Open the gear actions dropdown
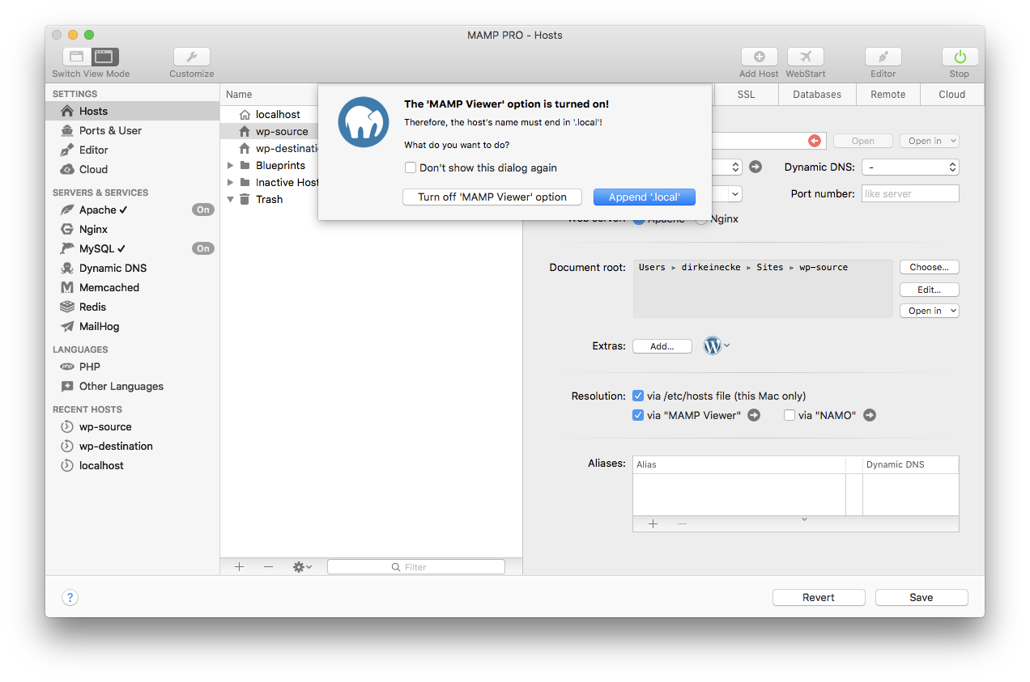This screenshot has height=682, width=1030. [302, 567]
